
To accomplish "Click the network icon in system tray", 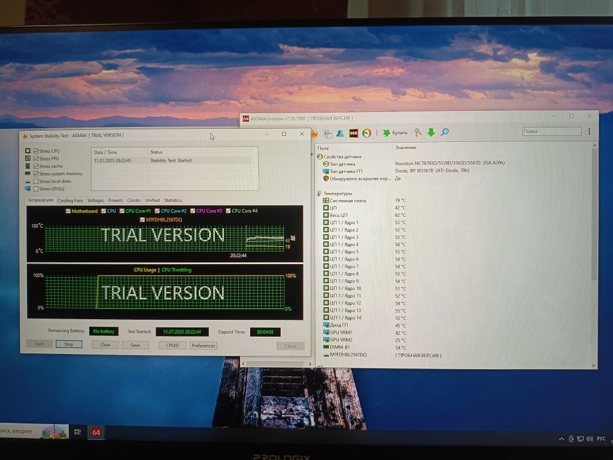I will 580,439.
